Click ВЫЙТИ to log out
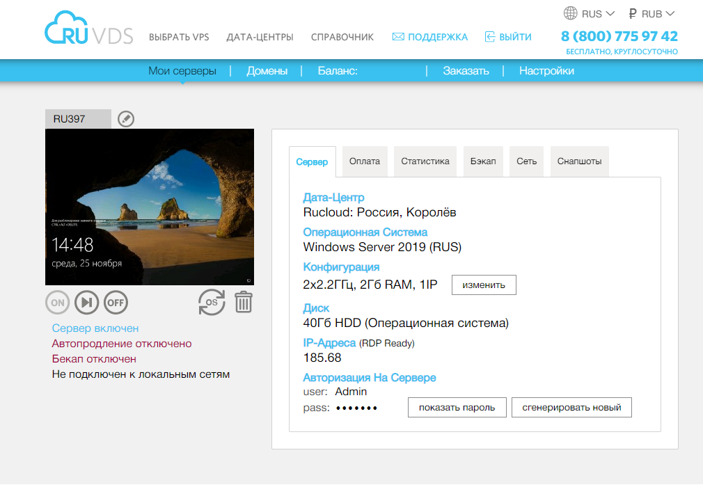The image size is (703, 494). tap(515, 37)
